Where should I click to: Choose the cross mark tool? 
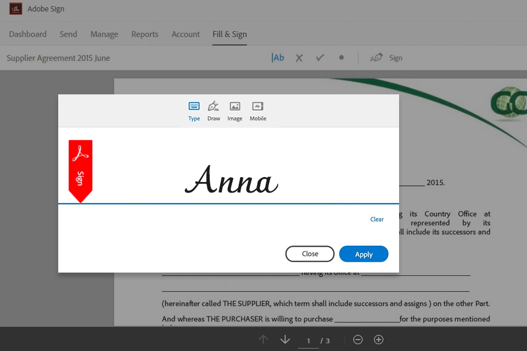coord(299,58)
